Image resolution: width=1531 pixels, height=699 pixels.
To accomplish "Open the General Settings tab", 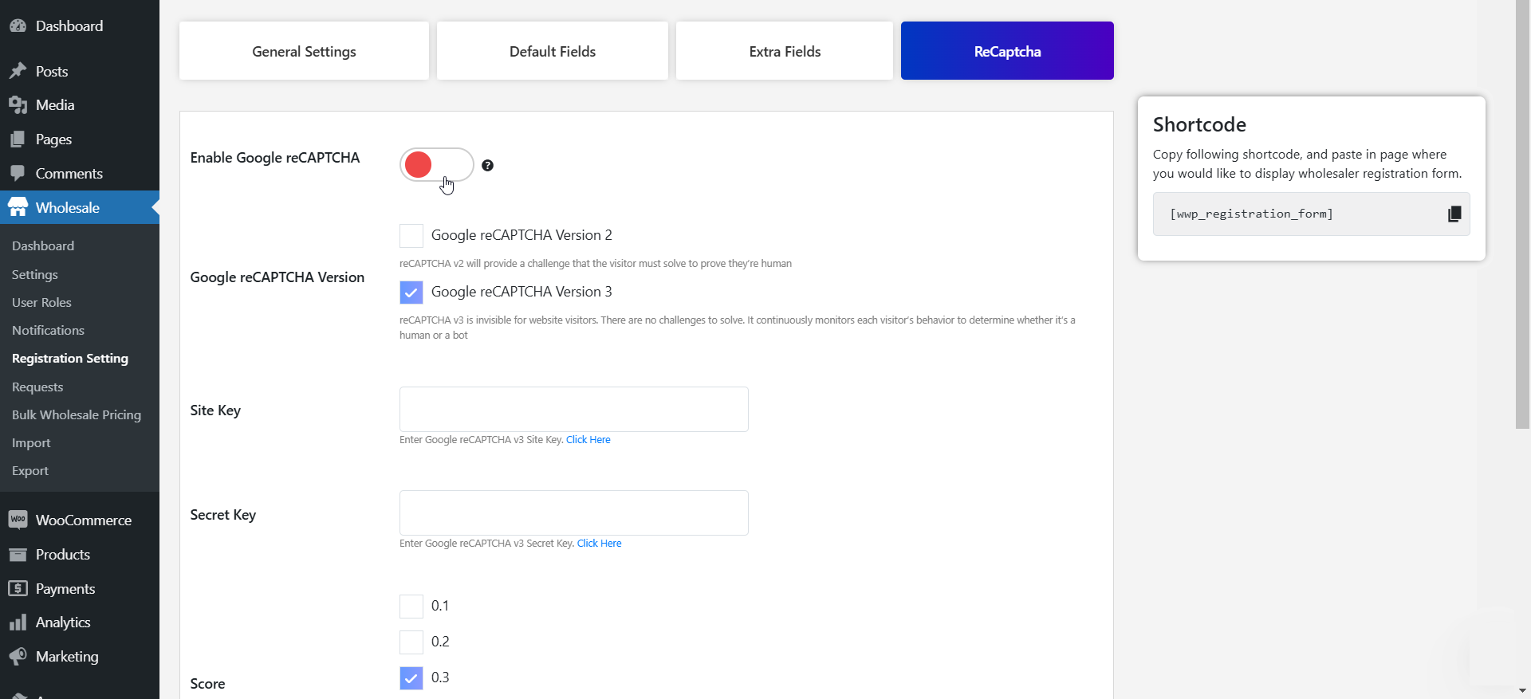I will coord(304,51).
